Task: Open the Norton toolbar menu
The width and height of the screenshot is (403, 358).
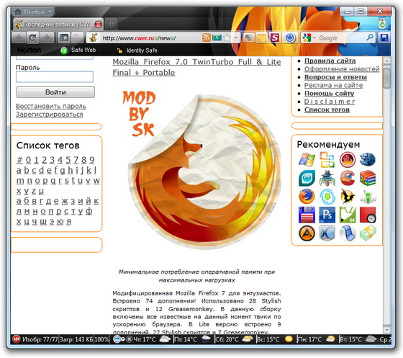Action: click(30, 50)
